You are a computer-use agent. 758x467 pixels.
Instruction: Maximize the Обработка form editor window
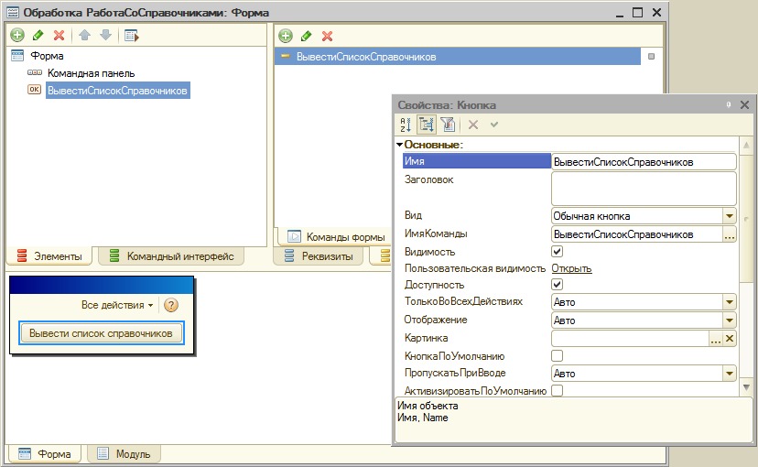638,13
